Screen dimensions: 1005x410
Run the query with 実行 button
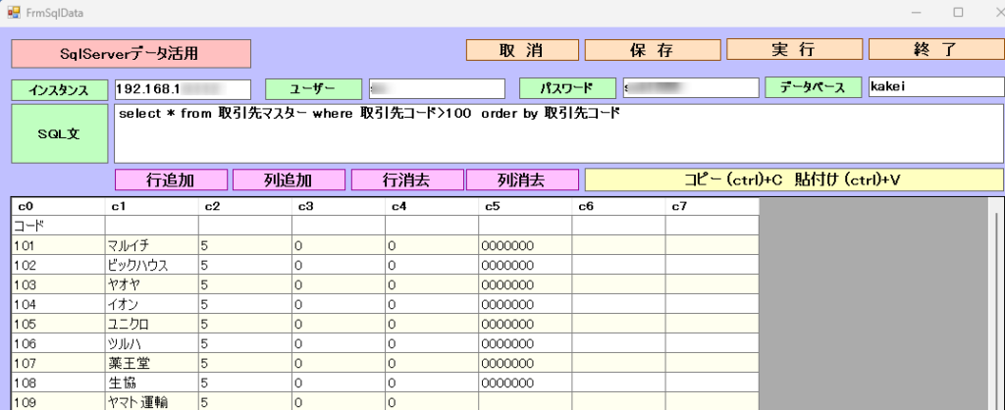tap(794, 50)
